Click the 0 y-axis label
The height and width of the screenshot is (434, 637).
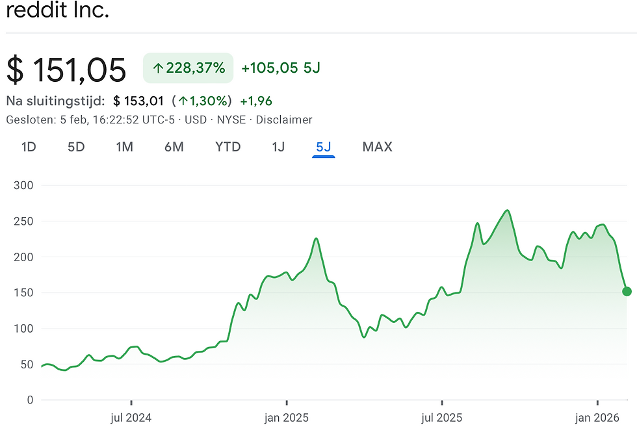pyautogui.click(x=30, y=400)
